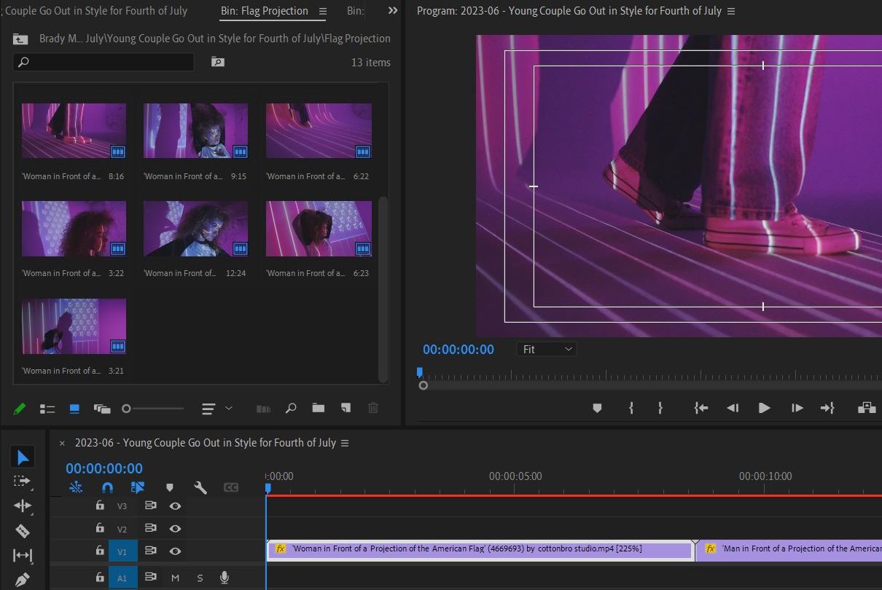Image resolution: width=882 pixels, height=590 pixels.
Task: Mute track A1 with M button
Action: 175,578
